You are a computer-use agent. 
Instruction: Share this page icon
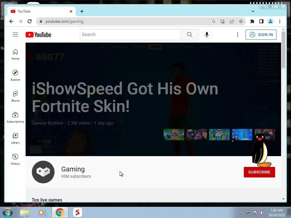tap(232, 21)
